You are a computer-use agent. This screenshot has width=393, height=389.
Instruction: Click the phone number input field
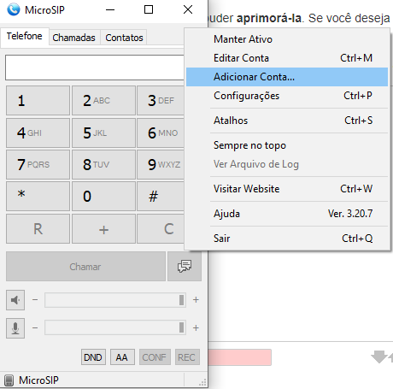coord(95,68)
